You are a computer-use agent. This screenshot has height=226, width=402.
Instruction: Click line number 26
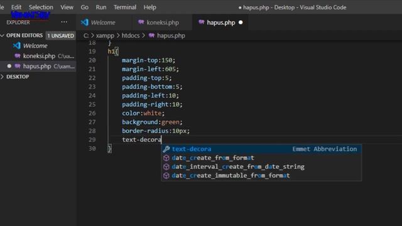pyautogui.click(x=92, y=113)
